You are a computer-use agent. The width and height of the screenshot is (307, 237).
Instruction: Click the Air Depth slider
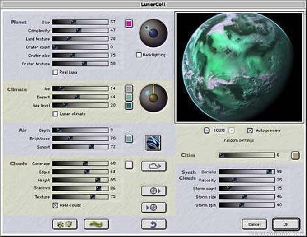click(x=80, y=130)
